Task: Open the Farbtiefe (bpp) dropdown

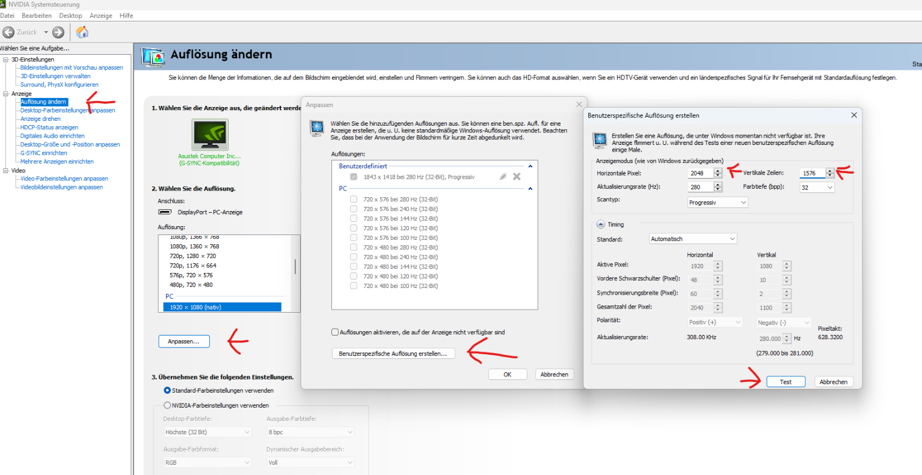Action: tap(817, 188)
